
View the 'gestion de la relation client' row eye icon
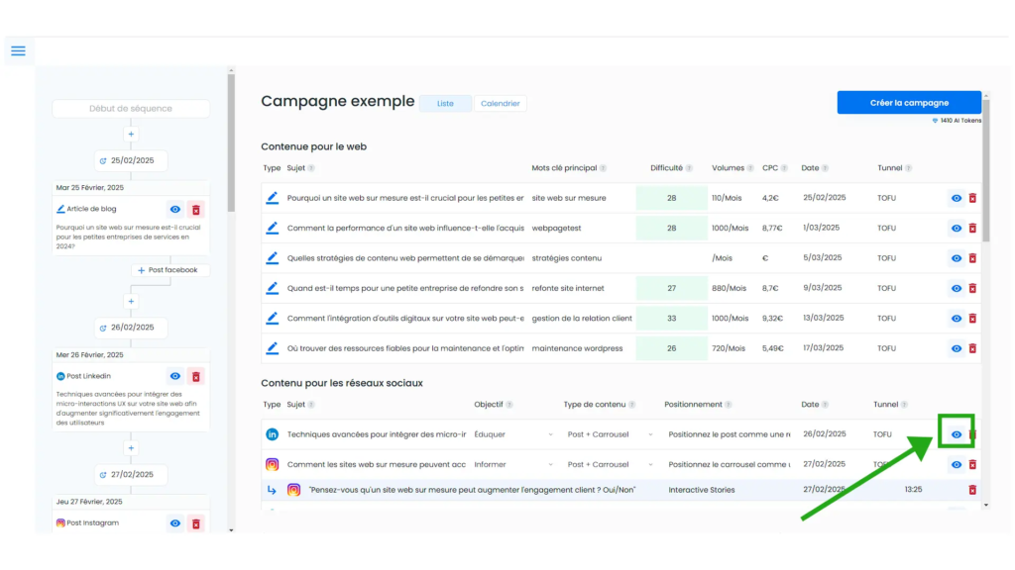[957, 319]
